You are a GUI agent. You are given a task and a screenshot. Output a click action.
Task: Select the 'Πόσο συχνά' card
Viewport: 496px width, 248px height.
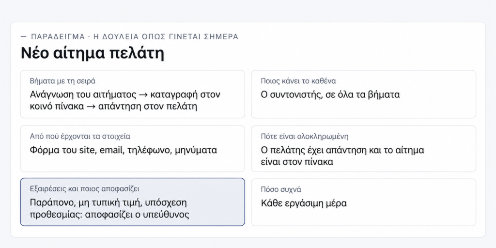(363, 202)
